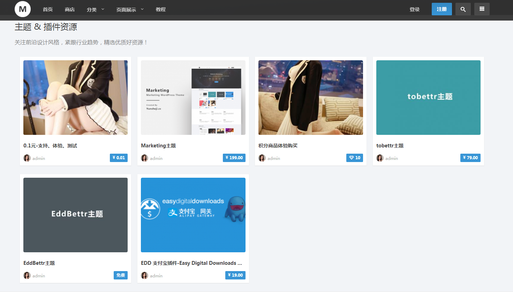
Task: Click the ¥ 0.01 price button
Action: click(119, 158)
